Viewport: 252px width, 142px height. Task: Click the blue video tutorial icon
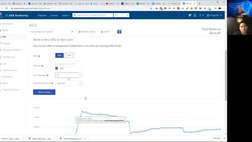click(119, 32)
